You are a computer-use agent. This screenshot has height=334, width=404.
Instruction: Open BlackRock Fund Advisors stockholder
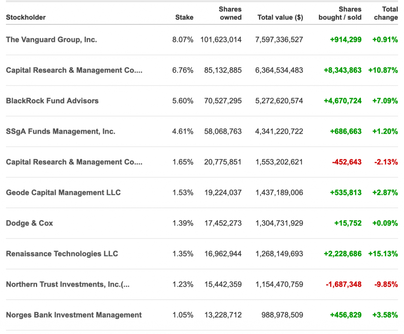52,101
